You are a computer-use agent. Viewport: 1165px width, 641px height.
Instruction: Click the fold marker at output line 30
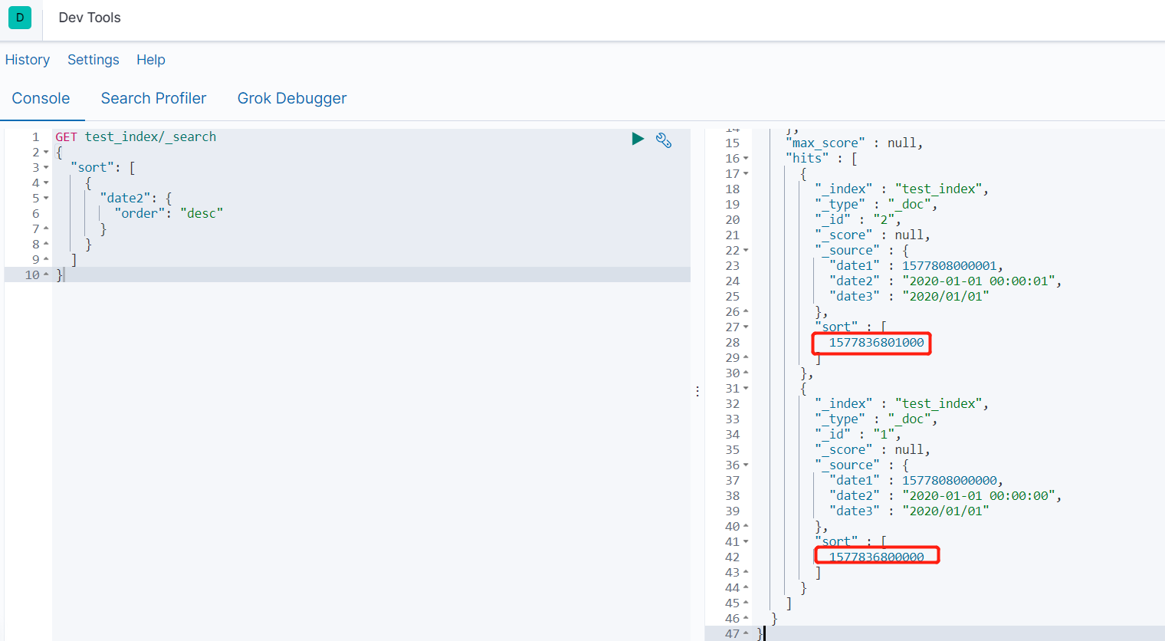746,373
